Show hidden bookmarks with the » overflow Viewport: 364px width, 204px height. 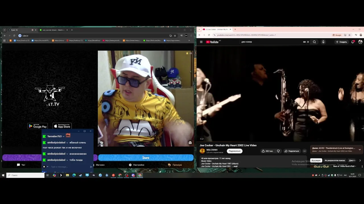point(189,41)
